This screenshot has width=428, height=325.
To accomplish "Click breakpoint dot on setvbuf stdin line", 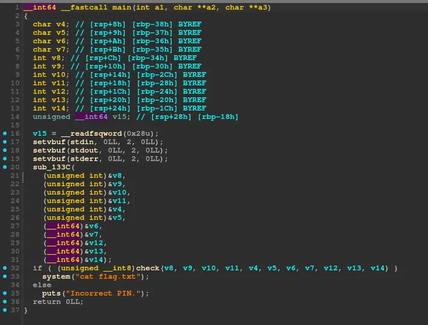I will 5,142.
